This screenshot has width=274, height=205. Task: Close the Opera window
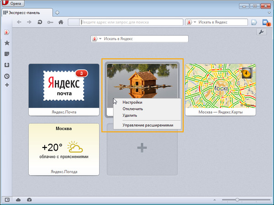click(x=266, y=6)
